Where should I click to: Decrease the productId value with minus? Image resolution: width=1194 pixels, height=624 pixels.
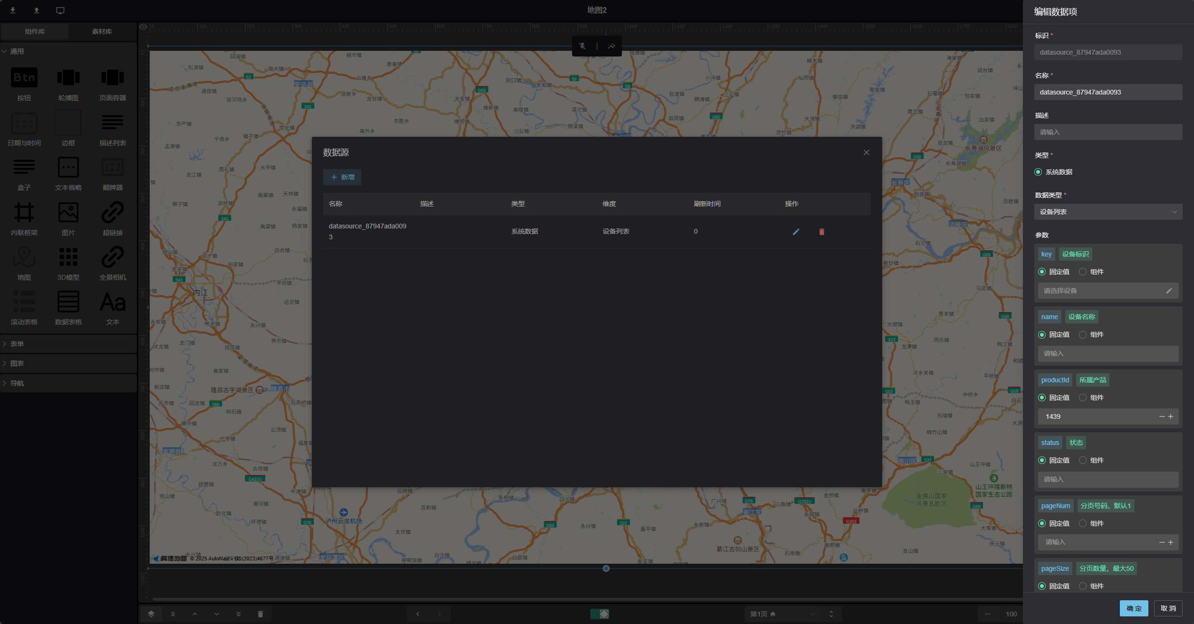point(1162,416)
